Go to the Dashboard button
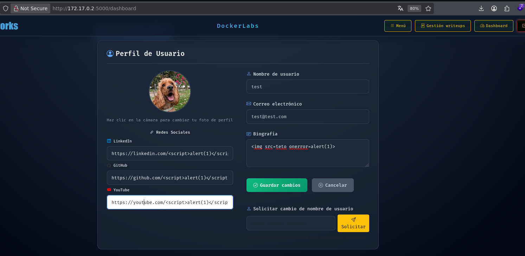The height and width of the screenshot is (256, 525). (x=494, y=26)
